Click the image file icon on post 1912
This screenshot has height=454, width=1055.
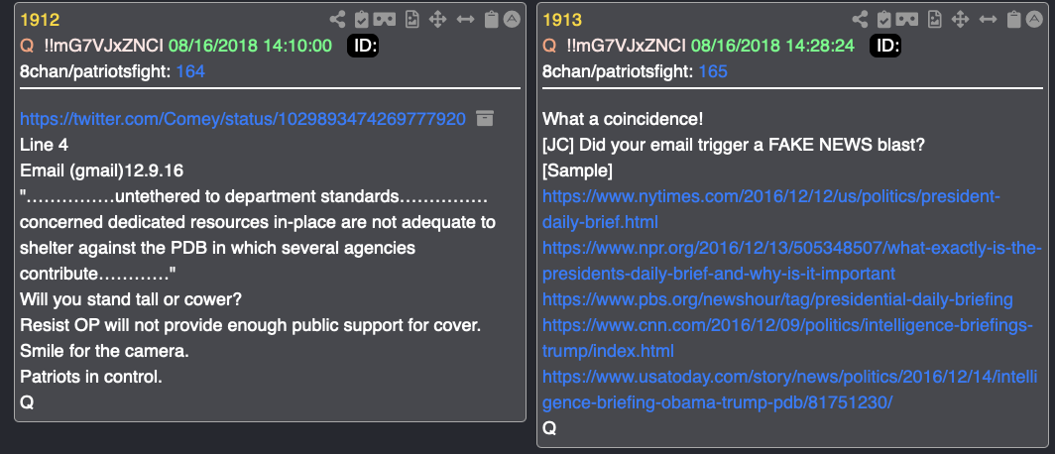coord(411,20)
